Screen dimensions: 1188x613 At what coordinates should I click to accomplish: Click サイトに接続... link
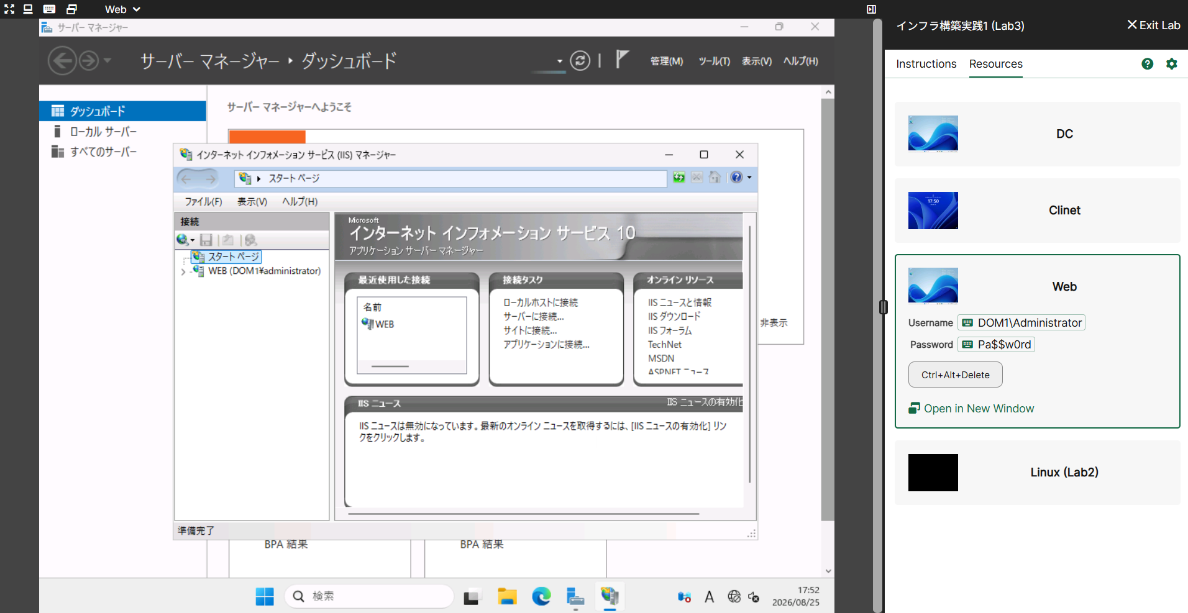click(530, 330)
